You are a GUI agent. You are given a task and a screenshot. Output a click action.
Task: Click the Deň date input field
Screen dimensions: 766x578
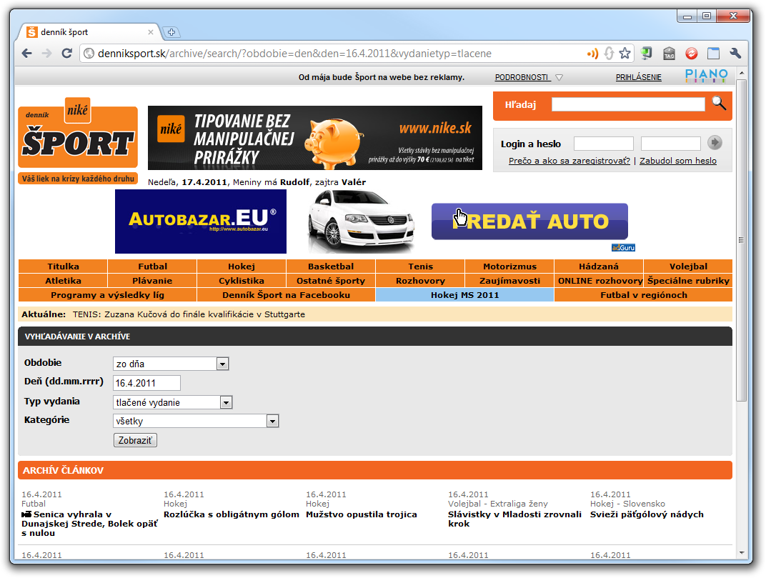(x=146, y=383)
